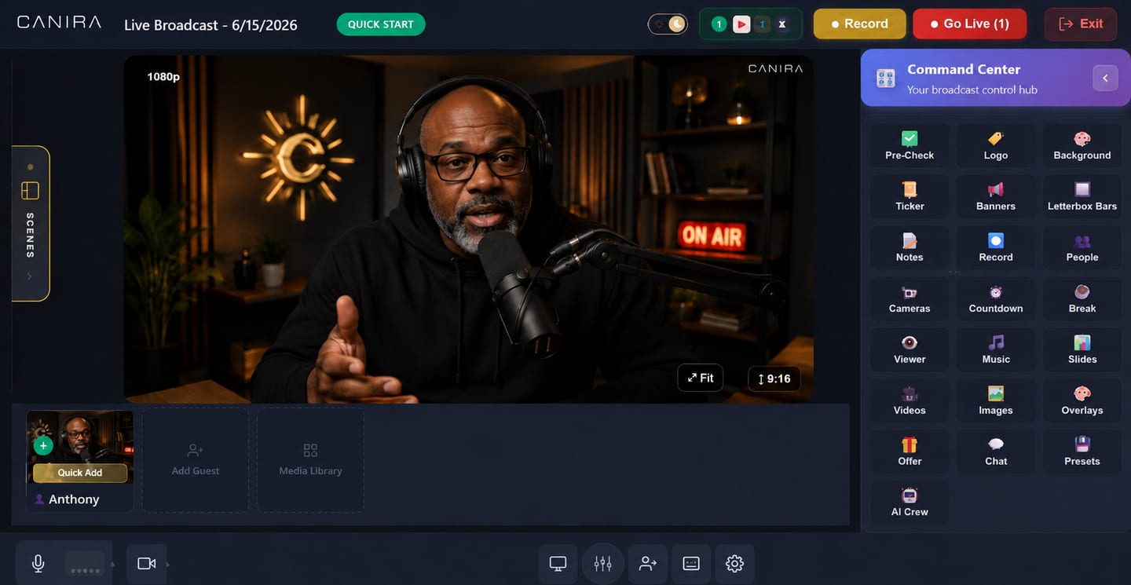Click the Live Broadcast - 6/15/2026 title
Screen dimensions: 1131x585
(210, 25)
